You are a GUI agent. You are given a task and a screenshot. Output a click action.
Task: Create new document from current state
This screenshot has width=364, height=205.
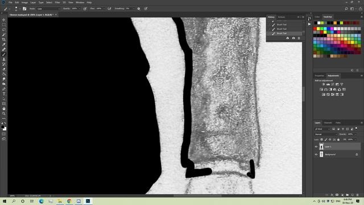coord(287,38)
